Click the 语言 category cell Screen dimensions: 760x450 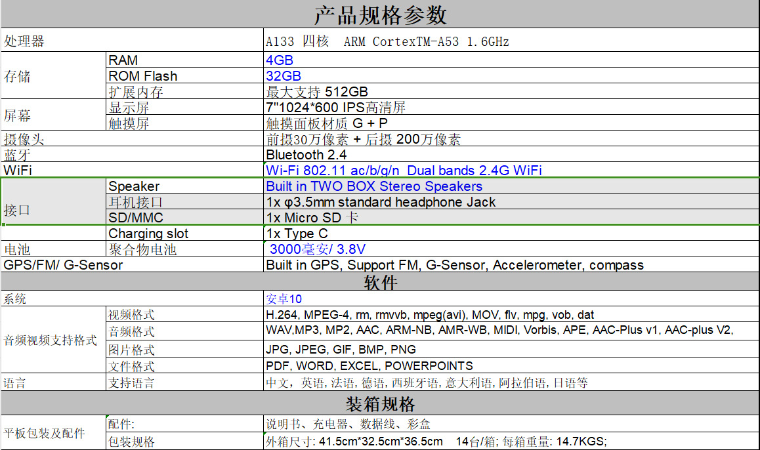(x=53, y=382)
